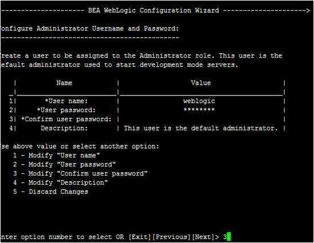Click menu option 4 Modify "Description"

point(61,182)
